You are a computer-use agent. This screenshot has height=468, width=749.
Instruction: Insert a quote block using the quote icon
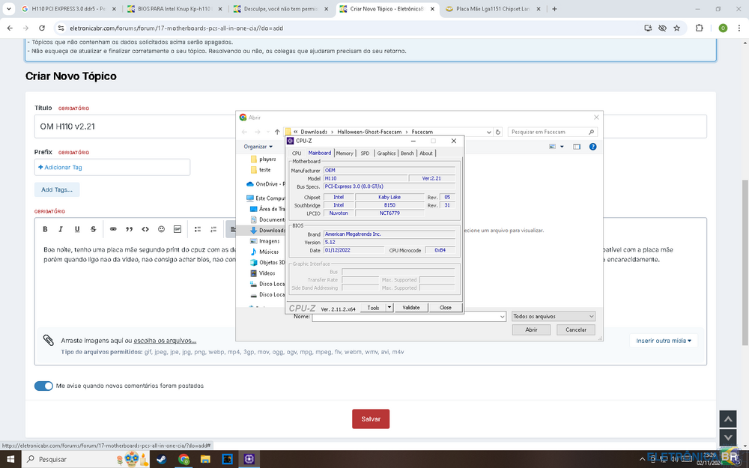pyautogui.click(x=130, y=229)
